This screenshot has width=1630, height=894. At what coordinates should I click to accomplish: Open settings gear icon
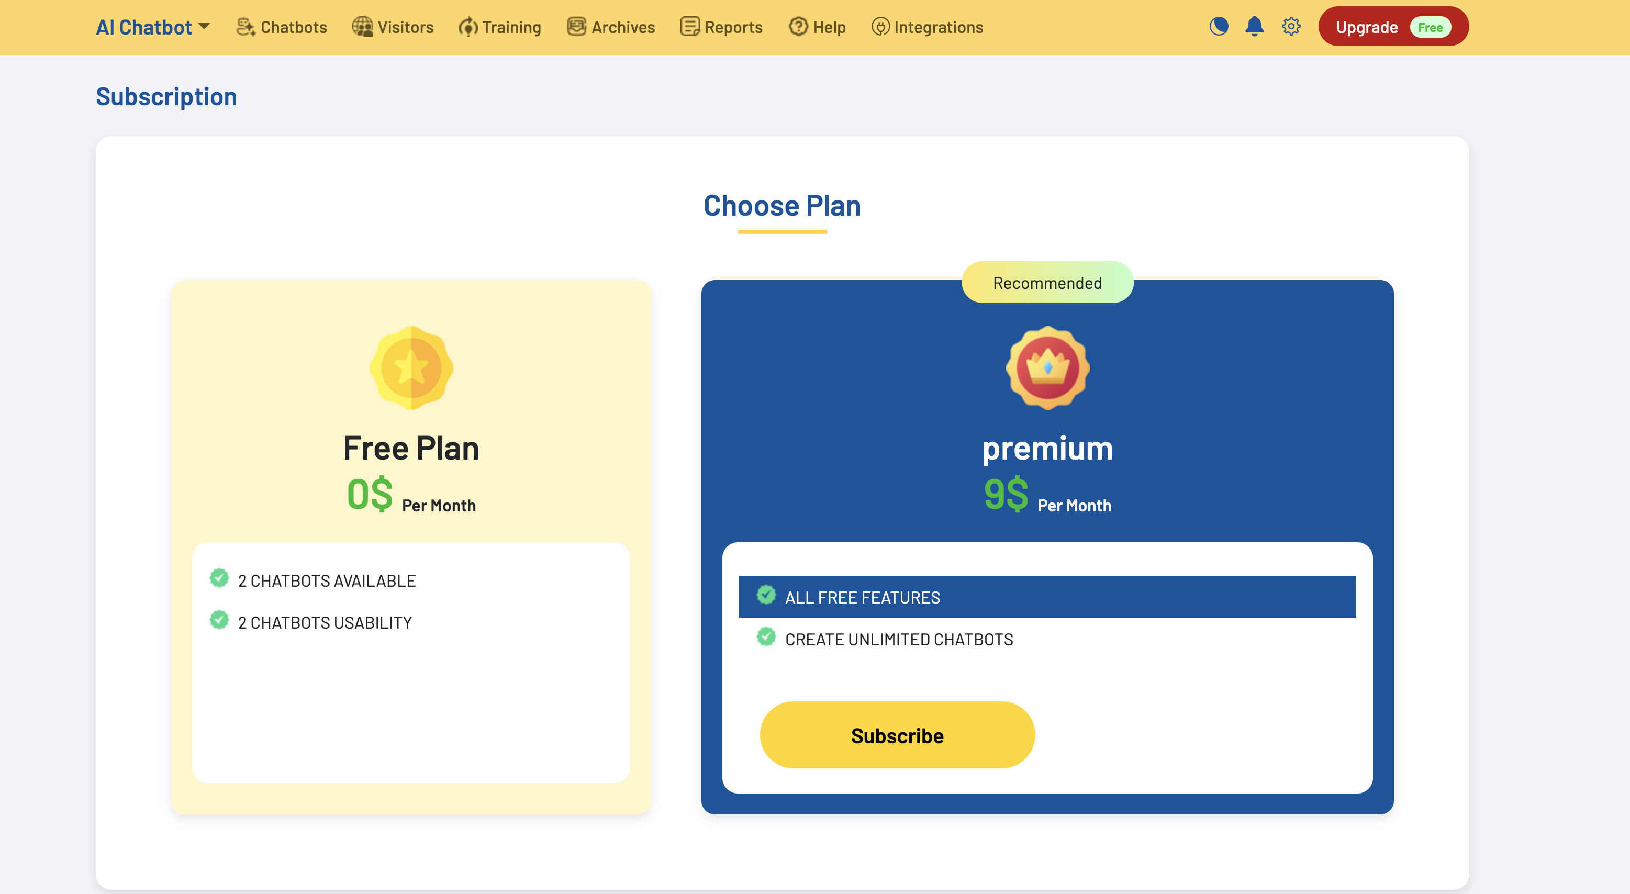tap(1291, 27)
